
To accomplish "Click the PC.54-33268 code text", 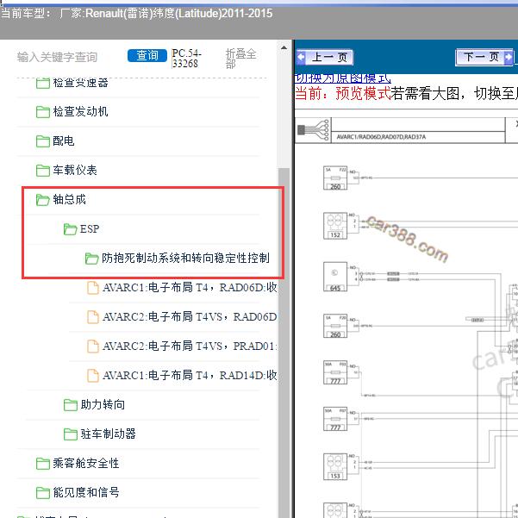I will [186, 59].
